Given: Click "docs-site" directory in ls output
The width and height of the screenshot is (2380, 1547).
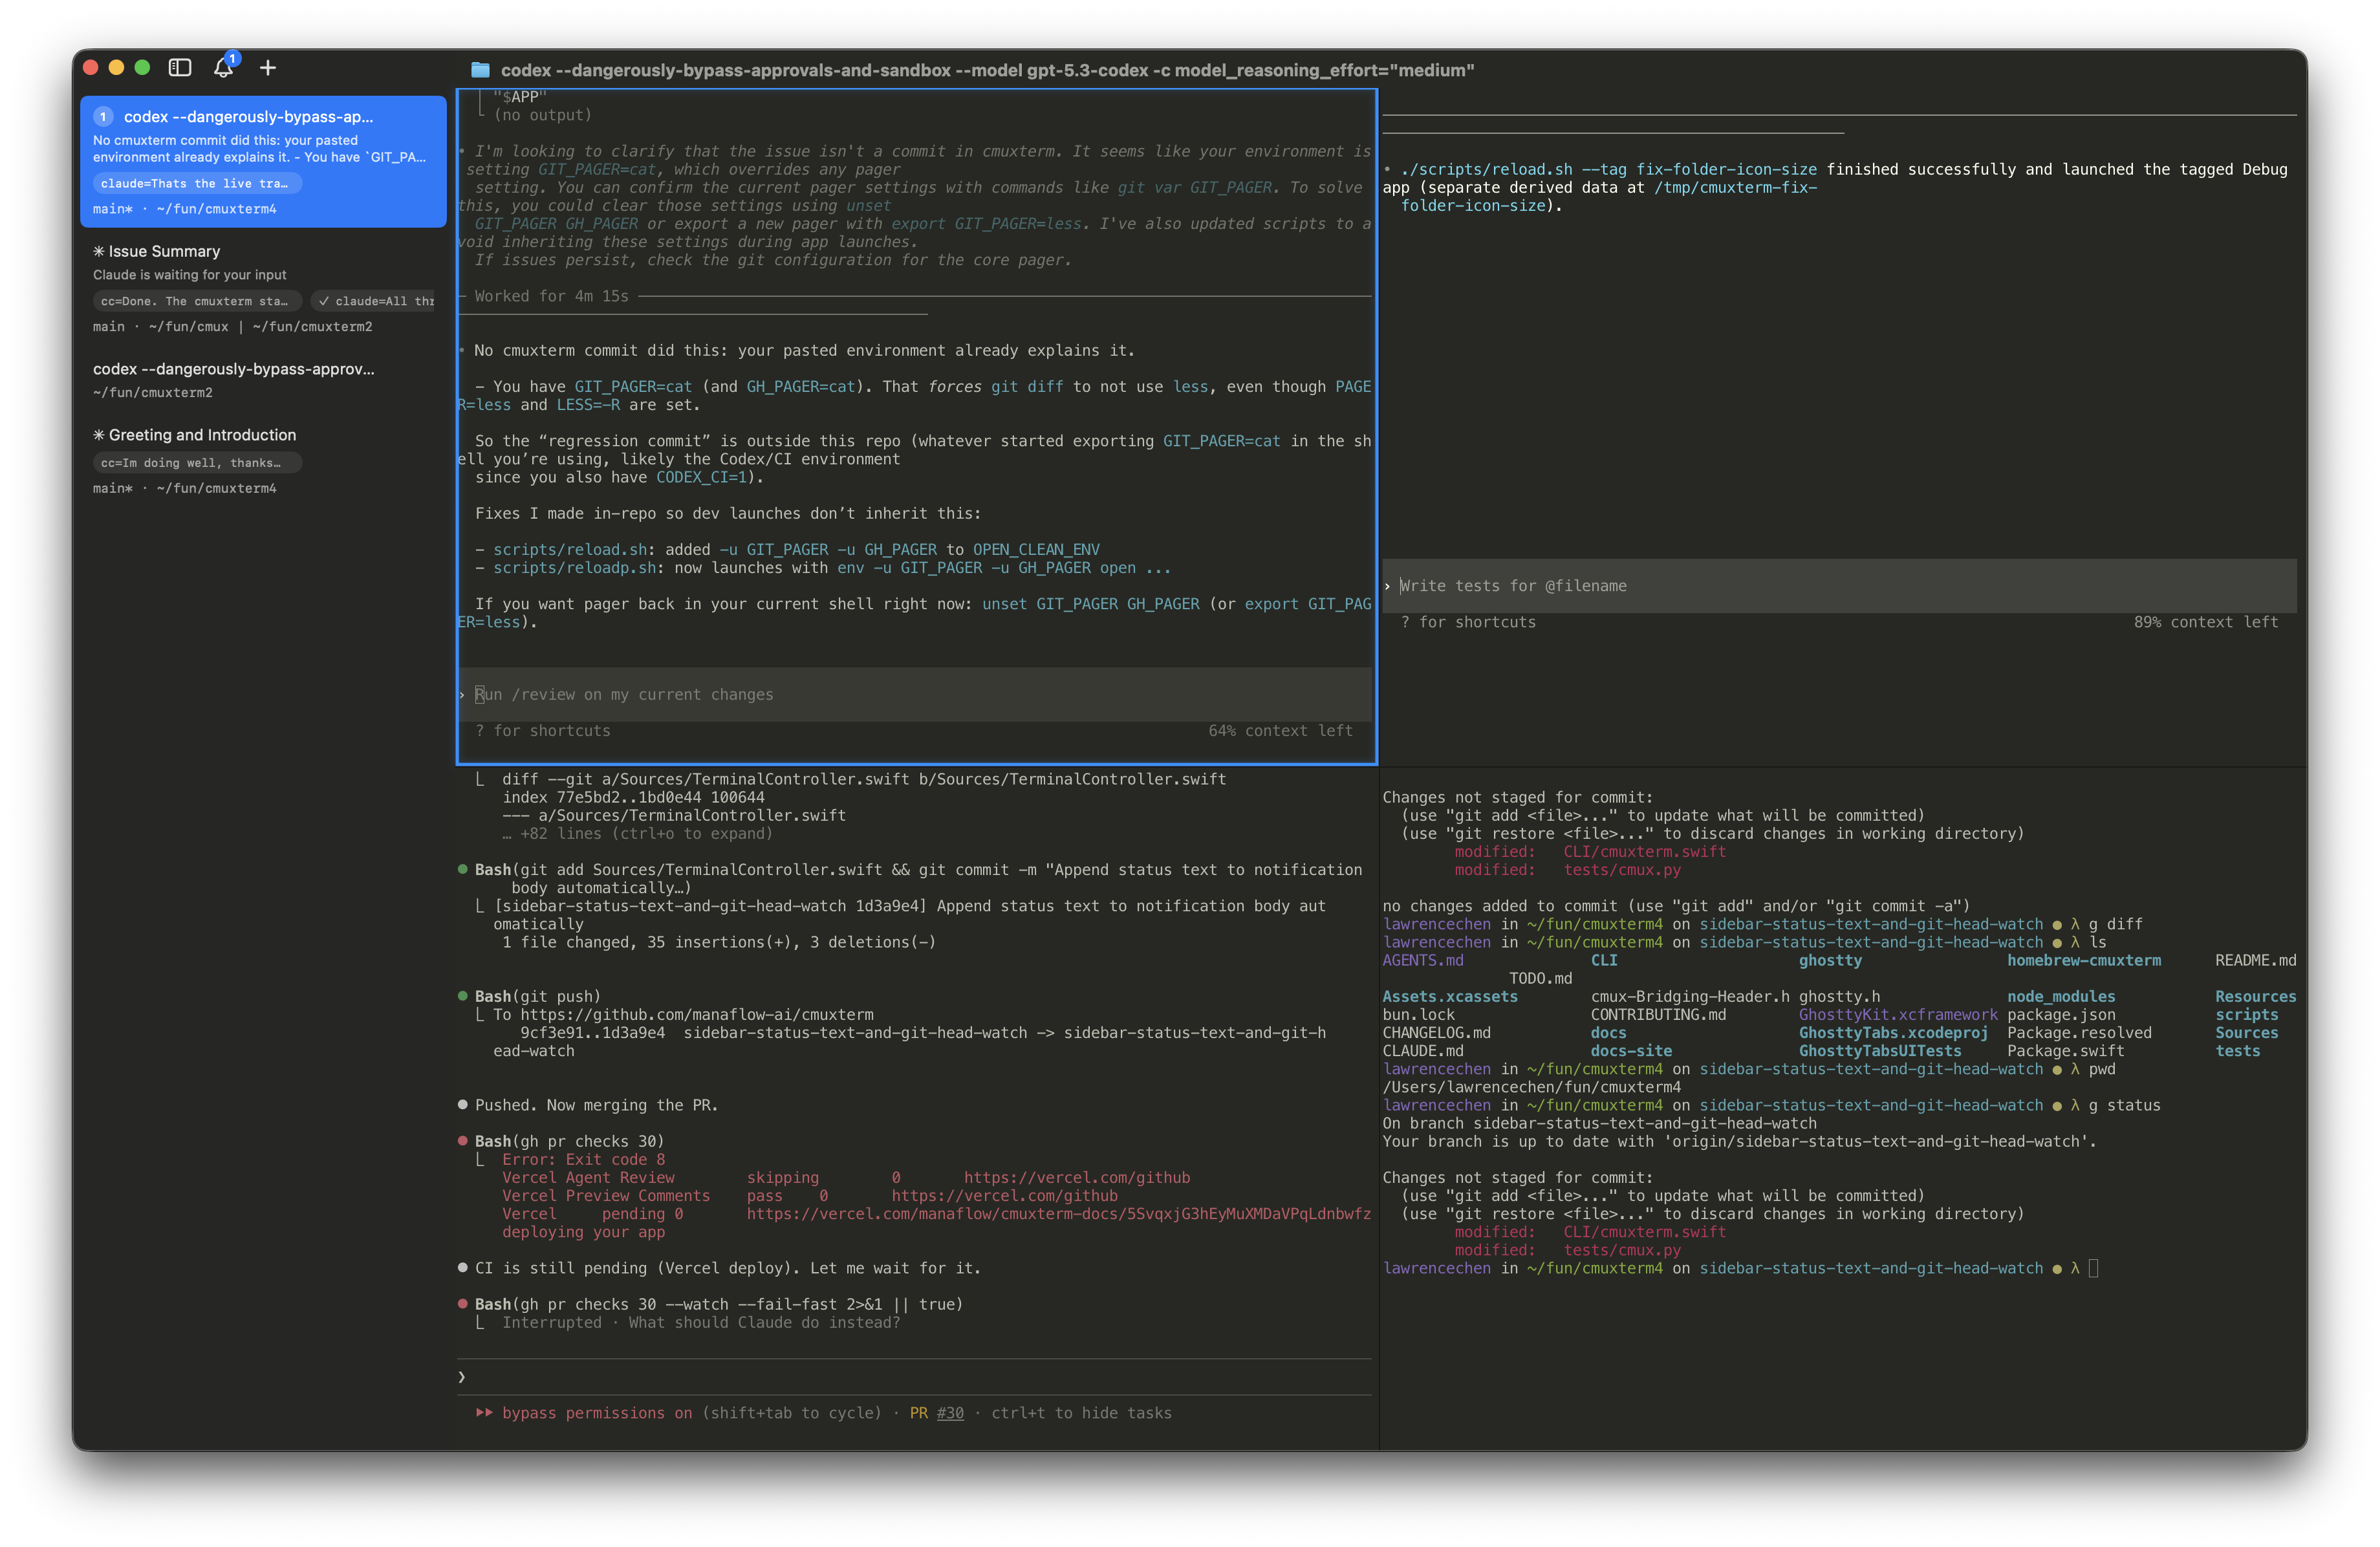Looking at the screenshot, I should click(x=1631, y=1051).
